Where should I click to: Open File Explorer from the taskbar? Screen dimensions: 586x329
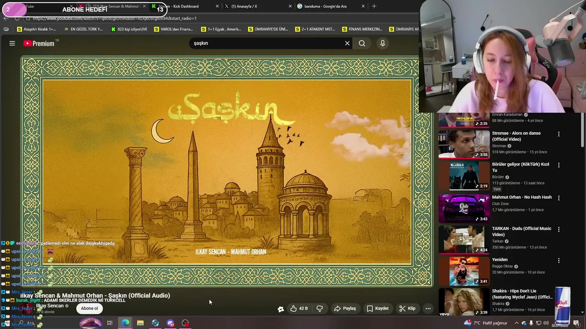point(140,323)
